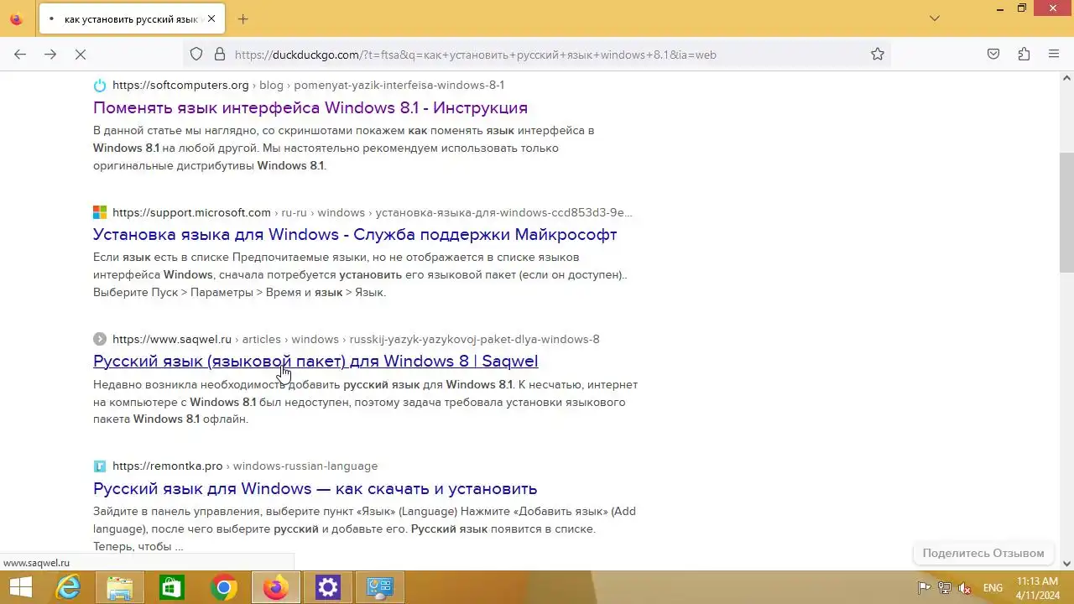Viewport: 1074px width, 604px height.
Task: Open the Firefox application menu
Action: [1054, 55]
